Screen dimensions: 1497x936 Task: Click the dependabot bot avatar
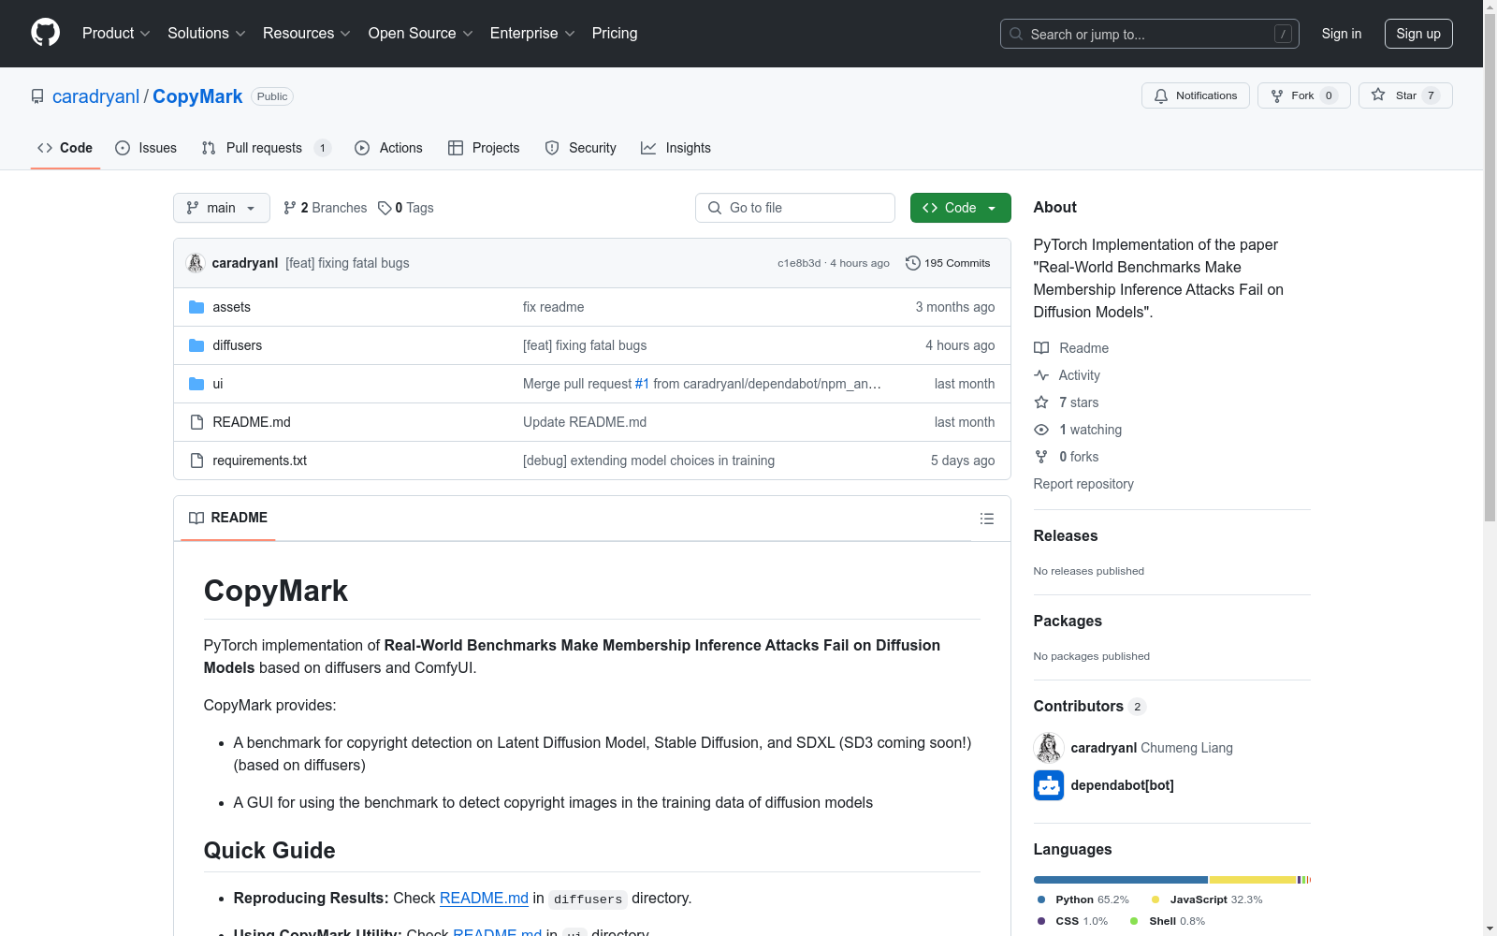pos(1049,785)
